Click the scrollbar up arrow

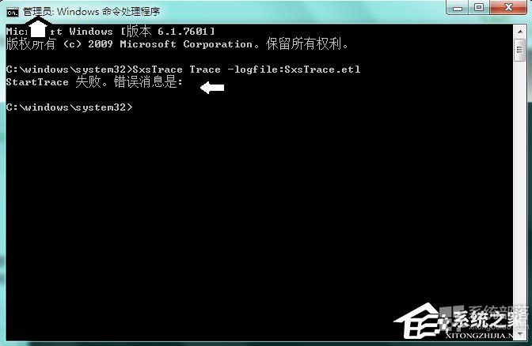pos(520,32)
